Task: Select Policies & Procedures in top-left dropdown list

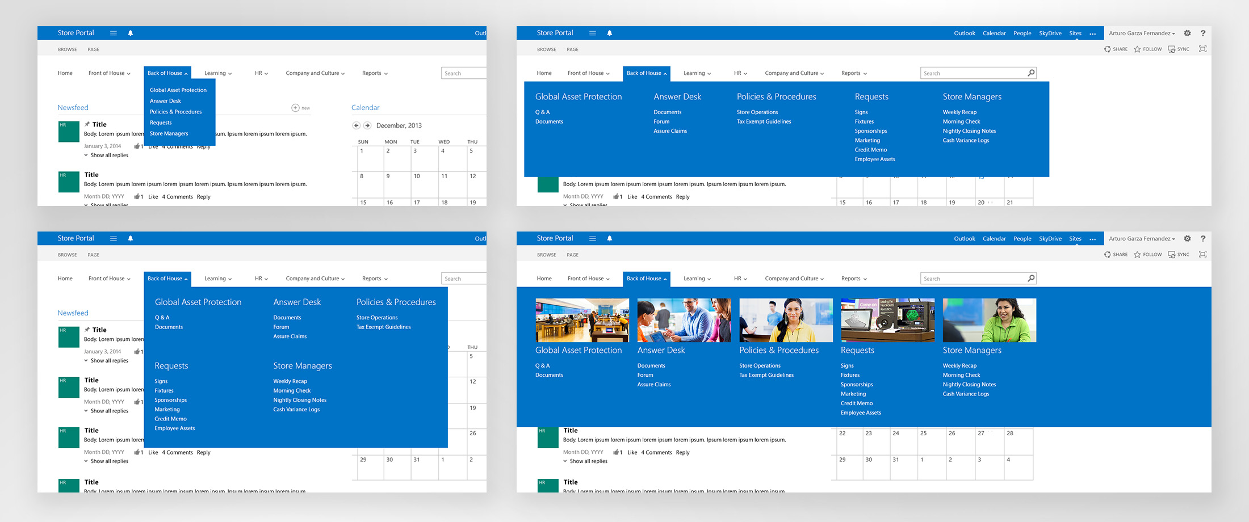Action: [176, 112]
